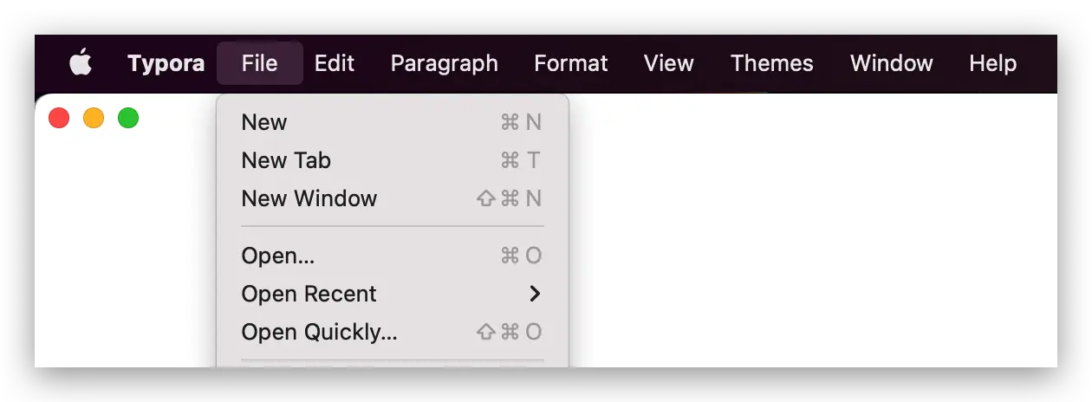The height and width of the screenshot is (402, 1092).
Task: Open the Window menu
Action: (x=891, y=63)
